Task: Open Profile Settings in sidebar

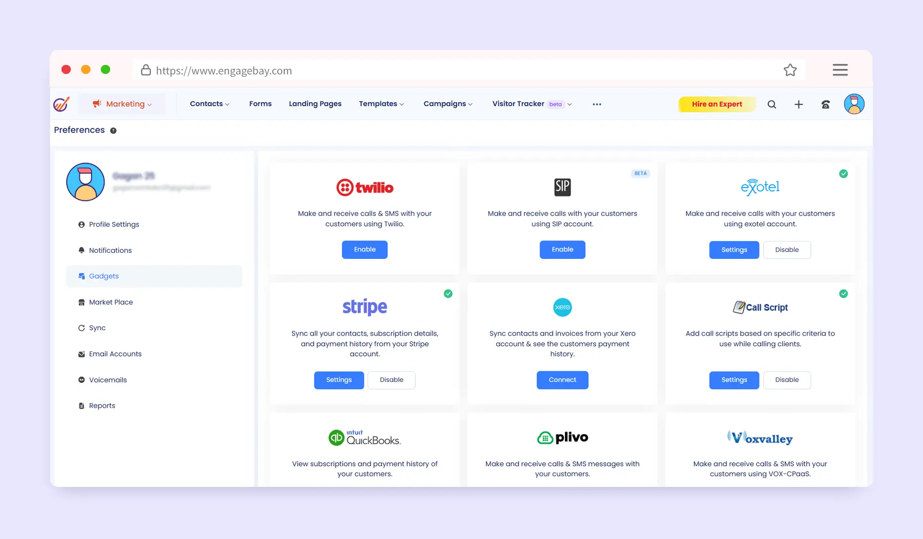Action: 114,225
